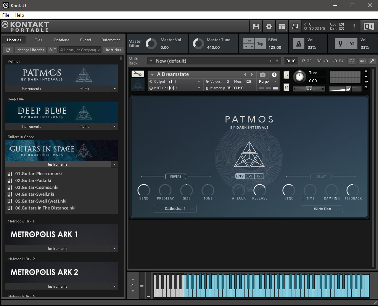This screenshot has height=306, width=378.
Task: Open snapshot view with camera icon
Action: [x=262, y=75]
